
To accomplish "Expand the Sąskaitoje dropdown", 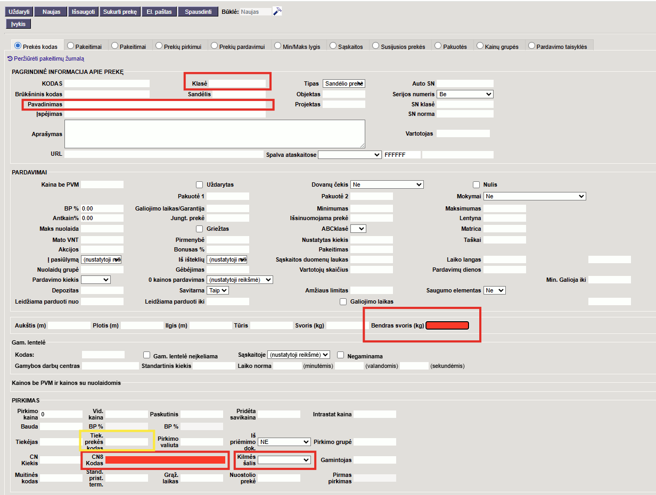I will tap(299, 355).
